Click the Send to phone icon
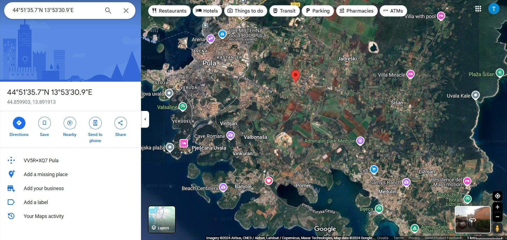Image resolution: width=507 pixels, height=240 pixels. click(x=95, y=123)
